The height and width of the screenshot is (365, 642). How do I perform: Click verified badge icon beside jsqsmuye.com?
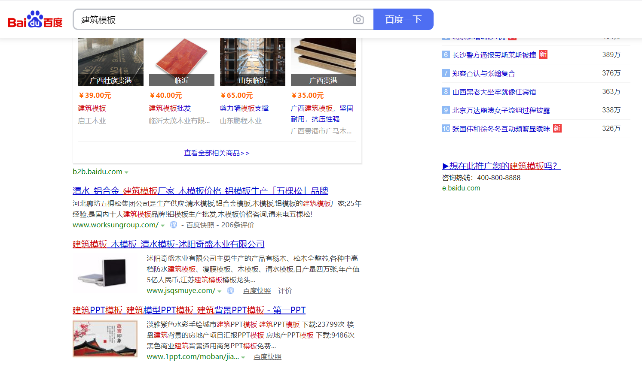[230, 291]
